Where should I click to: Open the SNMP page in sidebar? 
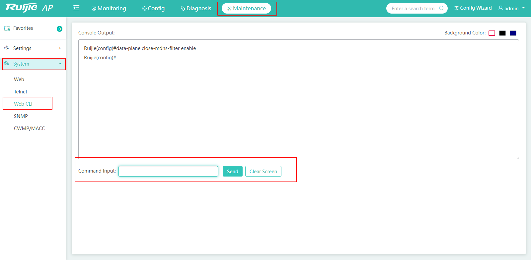click(21, 116)
